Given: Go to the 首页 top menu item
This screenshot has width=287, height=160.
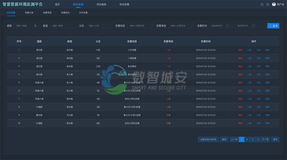Looking at the screenshot, I should tap(57, 4).
